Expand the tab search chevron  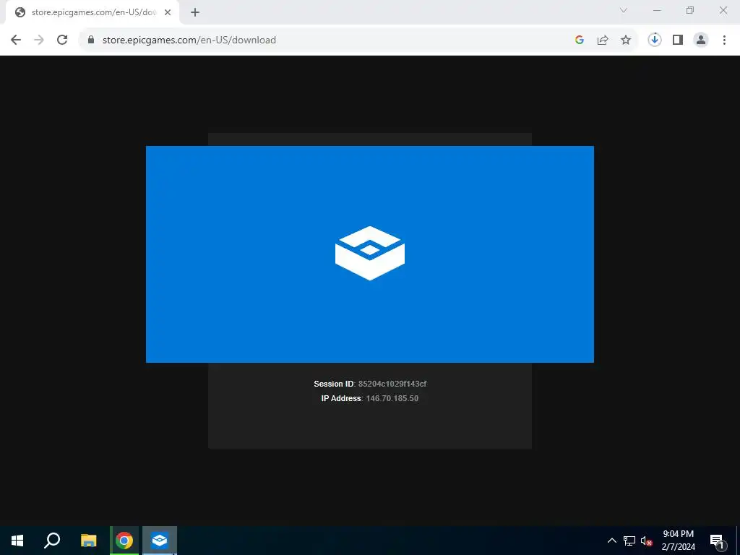click(x=624, y=10)
